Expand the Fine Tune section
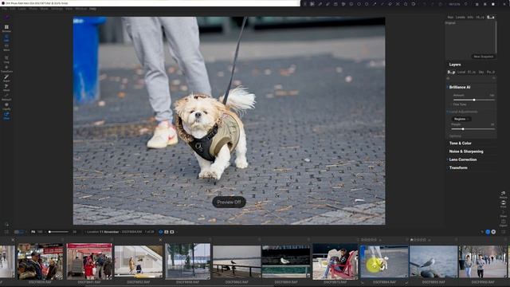The width and height of the screenshot is (510, 287). coord(460,104)
